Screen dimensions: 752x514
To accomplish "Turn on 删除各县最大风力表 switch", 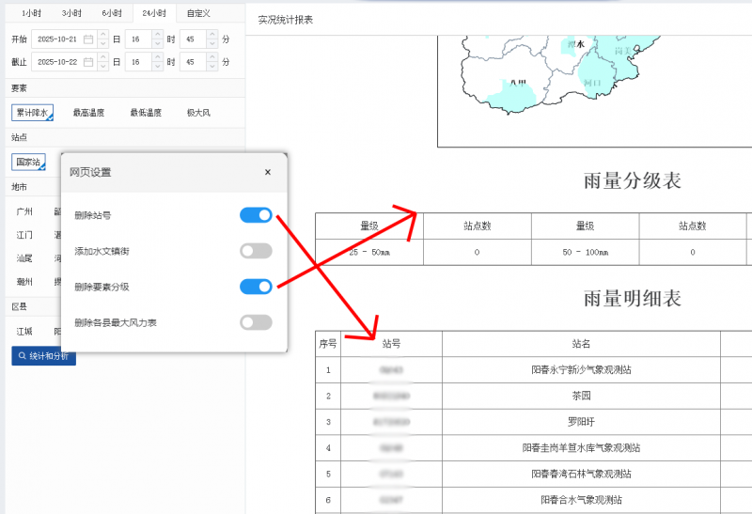I will coord(256,322).
